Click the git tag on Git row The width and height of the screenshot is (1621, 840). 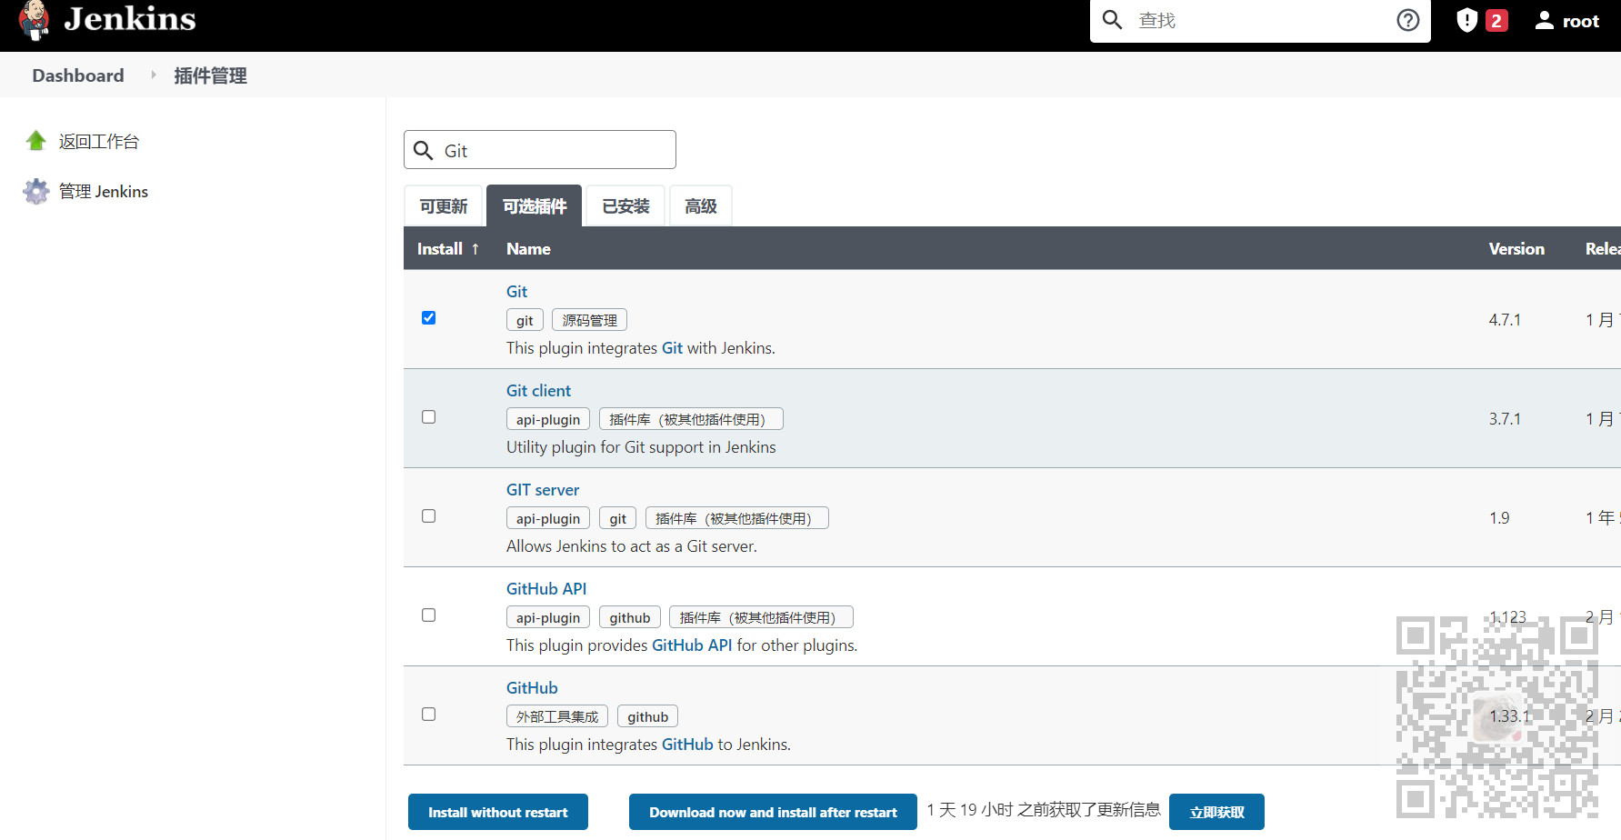click(525, 320)
